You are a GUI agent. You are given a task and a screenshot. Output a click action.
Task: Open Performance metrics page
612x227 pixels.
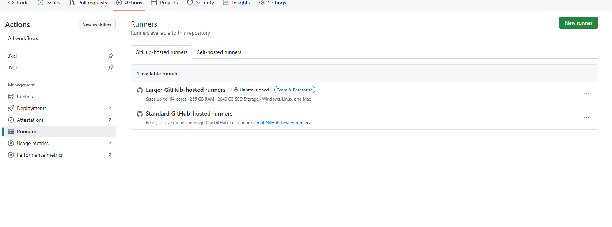coord(40,155)
